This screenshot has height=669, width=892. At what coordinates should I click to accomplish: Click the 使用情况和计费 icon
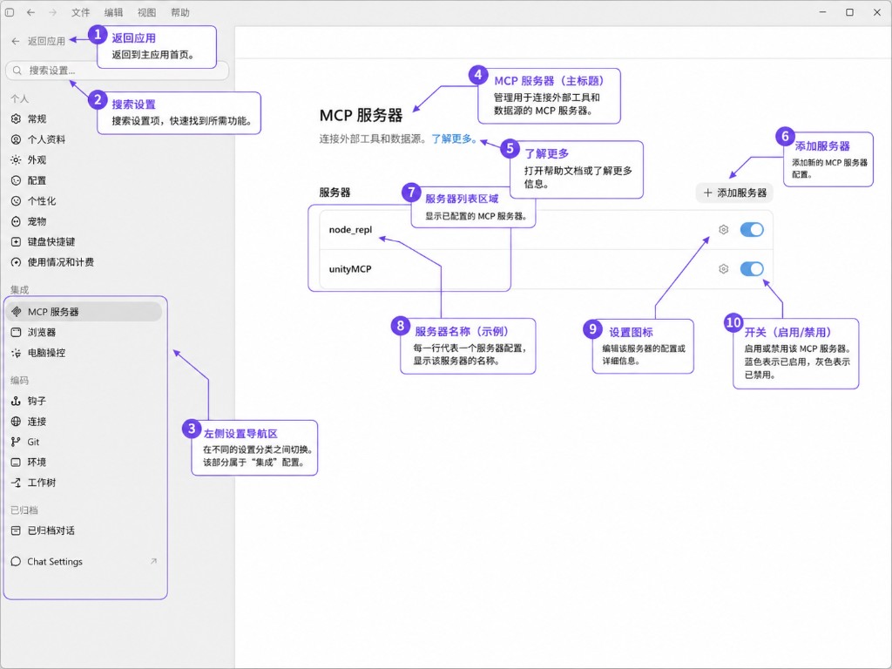[16, 262]
